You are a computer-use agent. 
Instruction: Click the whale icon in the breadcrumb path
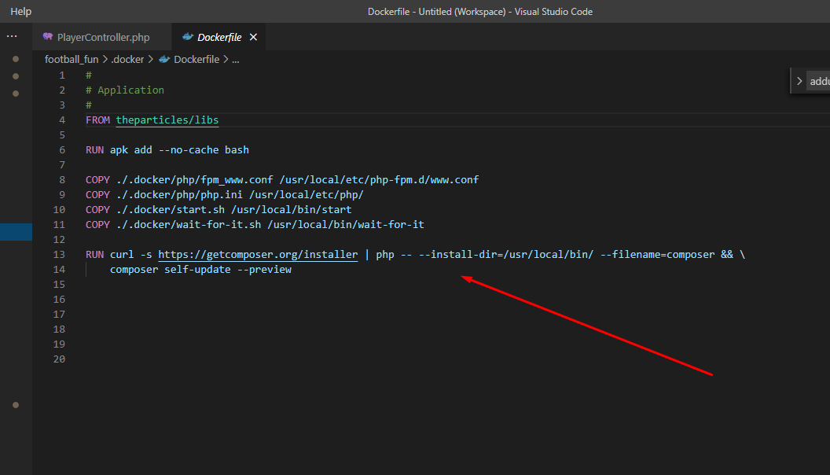[164, 59]
